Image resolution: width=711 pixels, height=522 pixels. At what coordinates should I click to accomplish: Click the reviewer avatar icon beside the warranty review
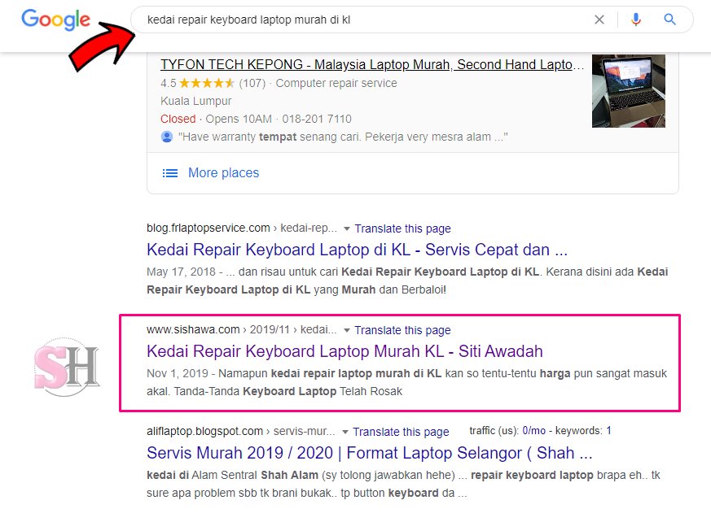(167, 137)
